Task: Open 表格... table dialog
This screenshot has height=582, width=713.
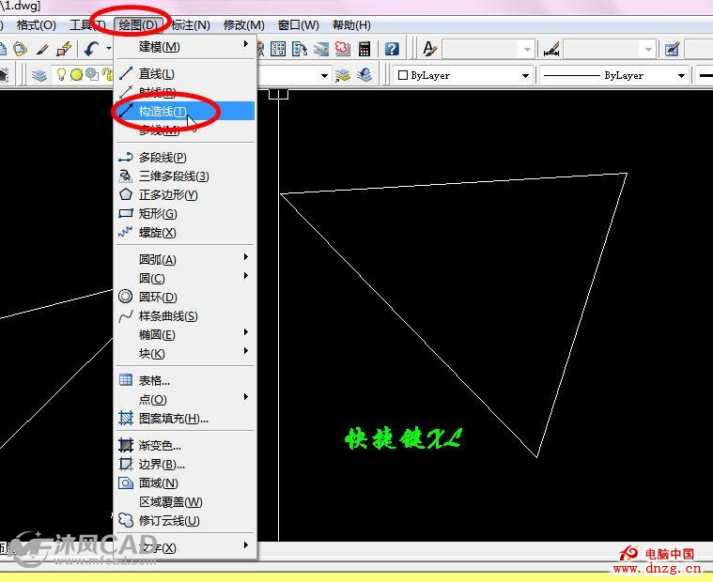Action: [x=185, y=380]
